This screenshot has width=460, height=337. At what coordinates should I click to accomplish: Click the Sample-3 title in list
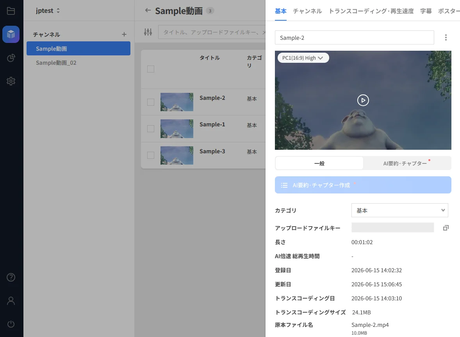[x=212, y=151]
